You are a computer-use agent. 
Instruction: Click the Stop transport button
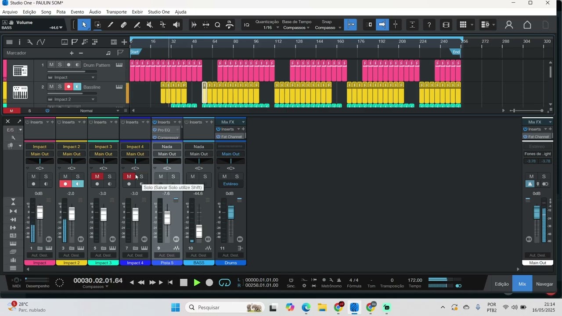(x=184, y=283)
